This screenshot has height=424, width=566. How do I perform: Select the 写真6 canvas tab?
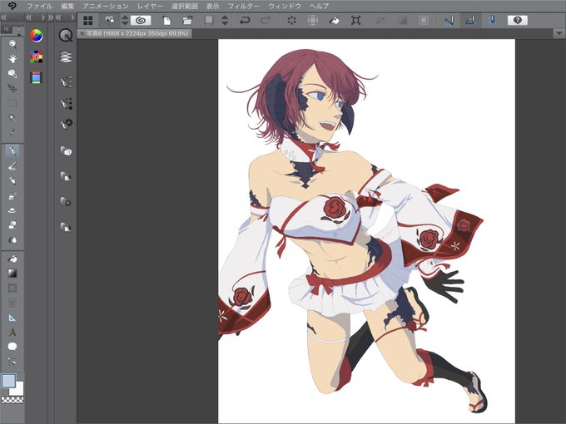[x=137, y=33]
